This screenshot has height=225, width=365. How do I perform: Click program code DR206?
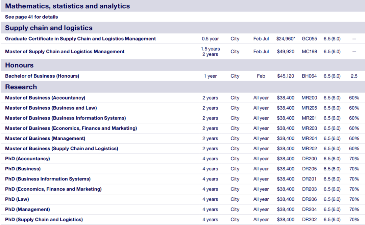309,199
